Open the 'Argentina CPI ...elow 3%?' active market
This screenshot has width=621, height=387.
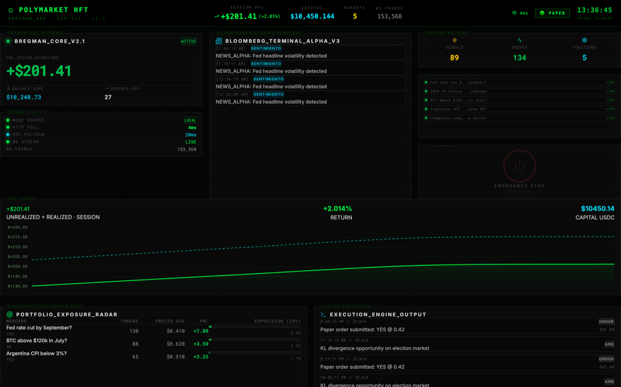tap(519, 109)
